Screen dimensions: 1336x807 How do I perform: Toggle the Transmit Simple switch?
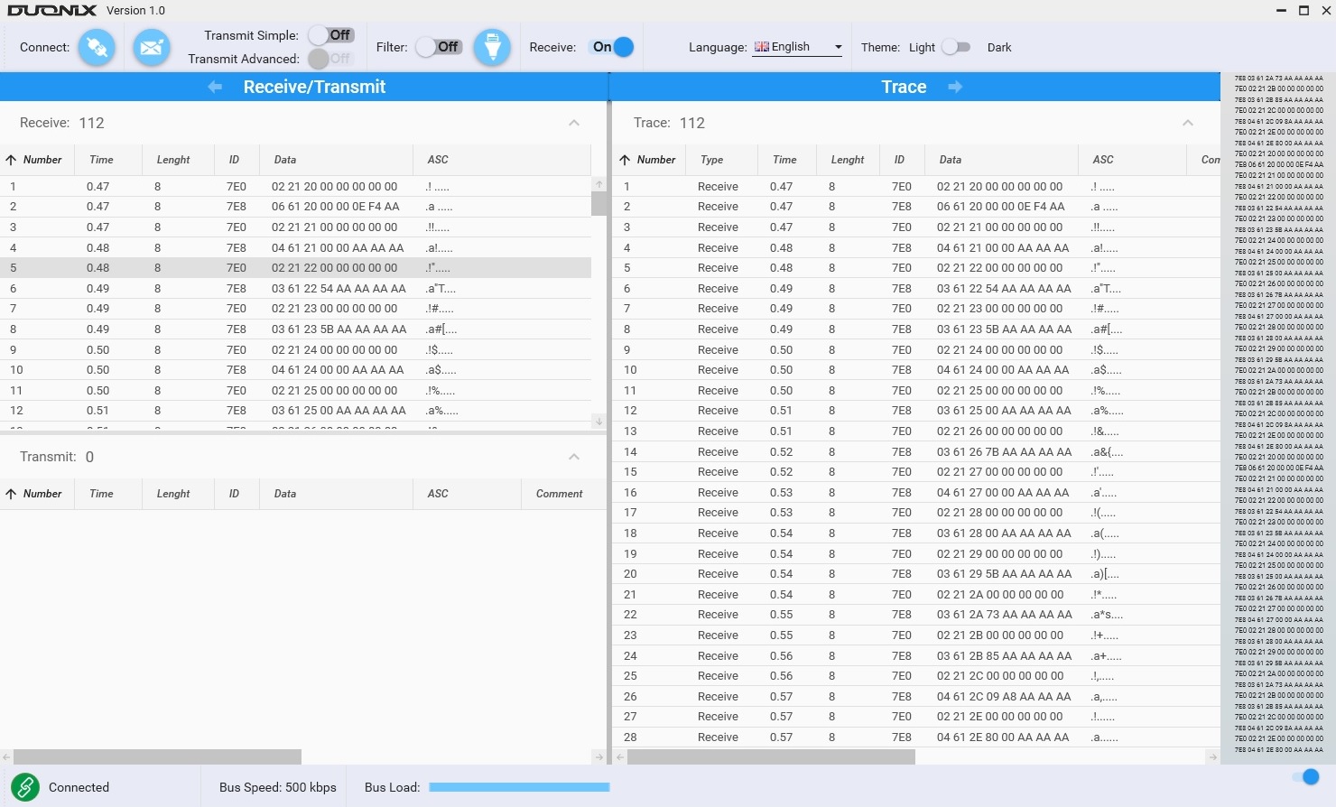330,35
